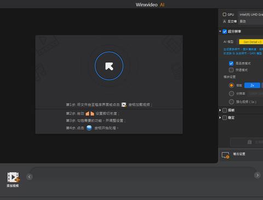
Task: Open the GPU device dropdown showing Intel UHD
Action: (x=250, y=14)
